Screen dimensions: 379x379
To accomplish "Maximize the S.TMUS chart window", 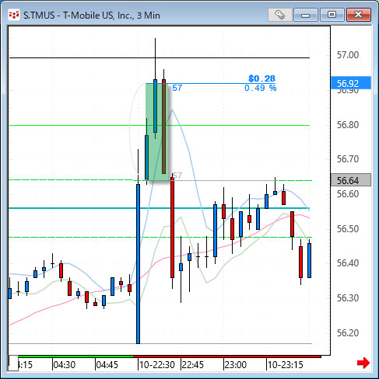I will click(x=332, y=15).
